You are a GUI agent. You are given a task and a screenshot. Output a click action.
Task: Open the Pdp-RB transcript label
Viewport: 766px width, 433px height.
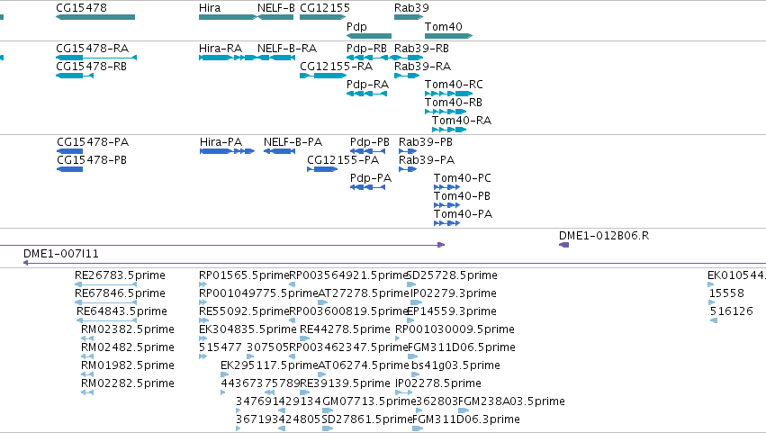pyautogui.click(x=366, y=49)
